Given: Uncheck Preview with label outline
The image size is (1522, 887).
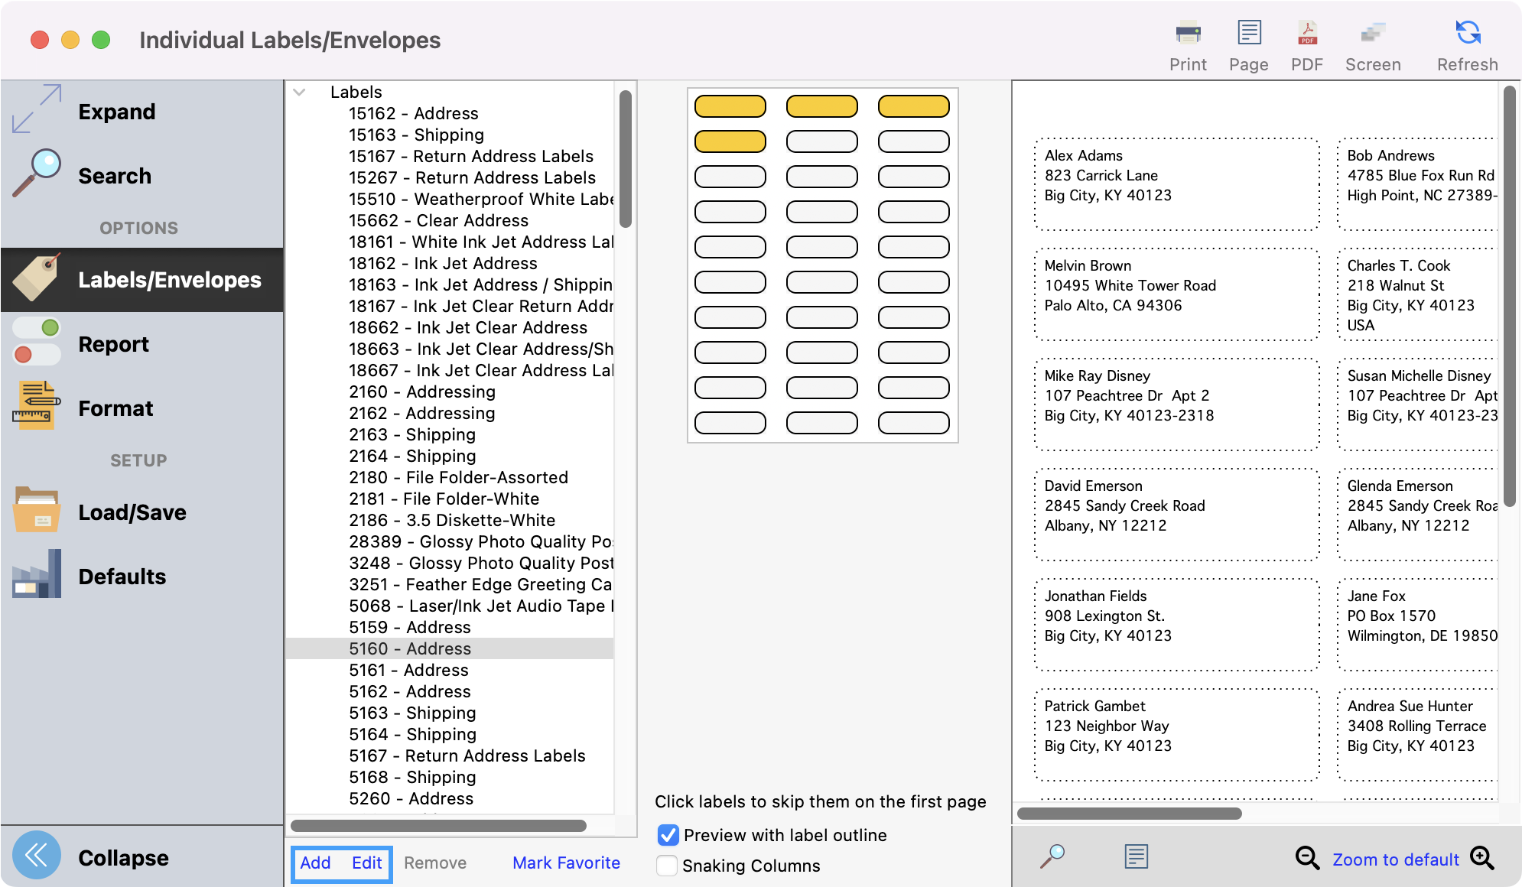Looking at the screenshot, I should pos(667,835).
